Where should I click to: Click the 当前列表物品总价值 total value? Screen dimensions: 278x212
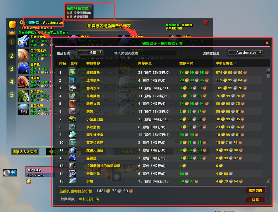pyautogui.click(x=115, y=191)
